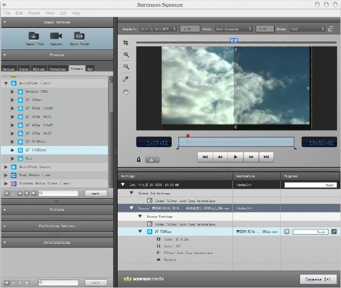Select the Crop tool in preview toolbar
Image resolution: width=341 pixels, height=288 pixels.
(126, 43)
